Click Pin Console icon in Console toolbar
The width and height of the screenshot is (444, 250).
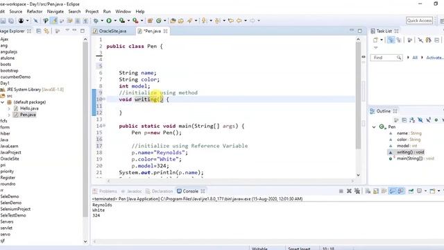pyautogui.click(x=411, y=192)
